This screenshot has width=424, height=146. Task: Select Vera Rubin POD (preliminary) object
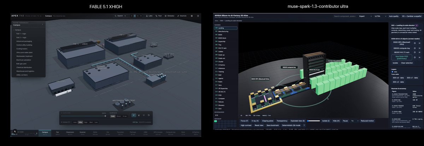point(402,57)
